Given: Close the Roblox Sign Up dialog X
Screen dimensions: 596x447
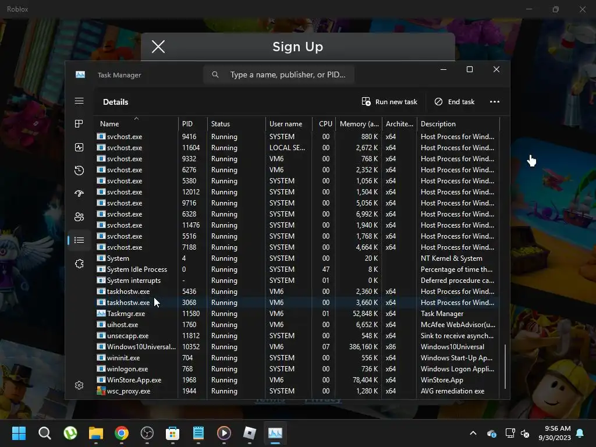Looking at the screenshot, I should (x=158, y=47).
